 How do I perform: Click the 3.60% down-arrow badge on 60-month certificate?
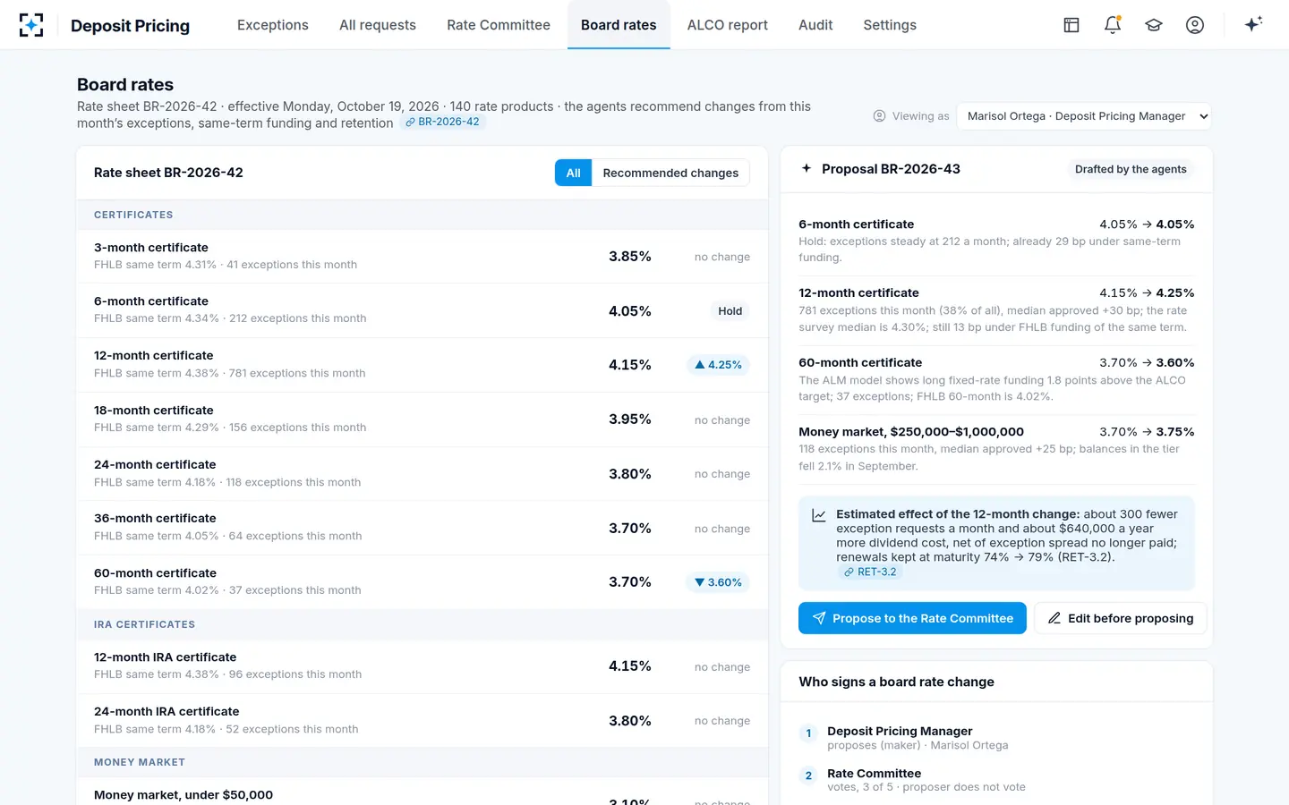click(x=719, y=582)
